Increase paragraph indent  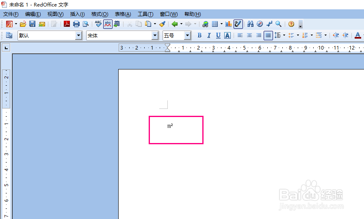[x=345, y=35]
